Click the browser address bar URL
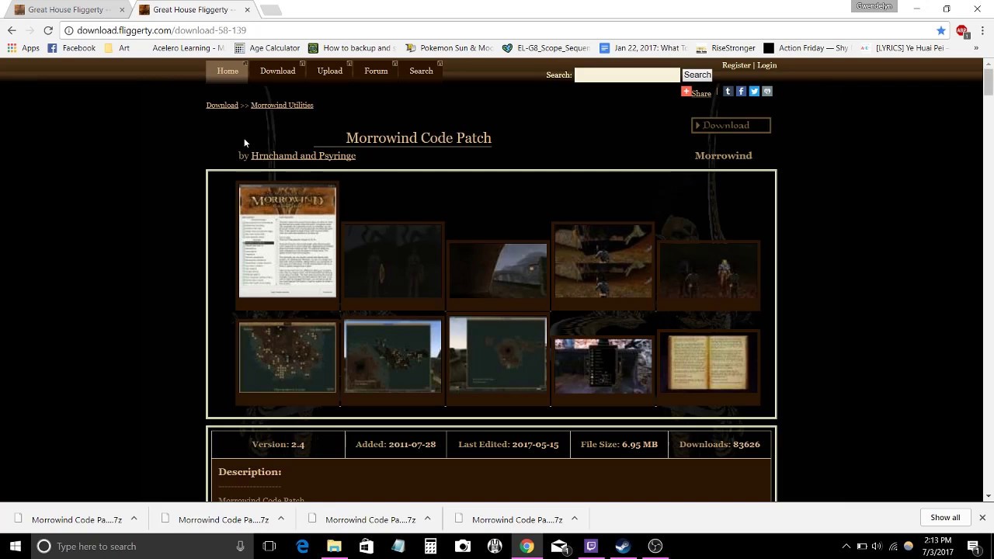 point(162,30)
